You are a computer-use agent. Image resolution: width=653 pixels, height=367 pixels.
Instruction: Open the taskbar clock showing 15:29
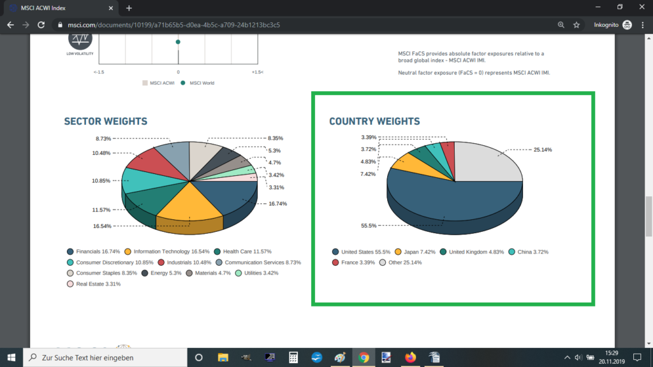pos(612,357)
